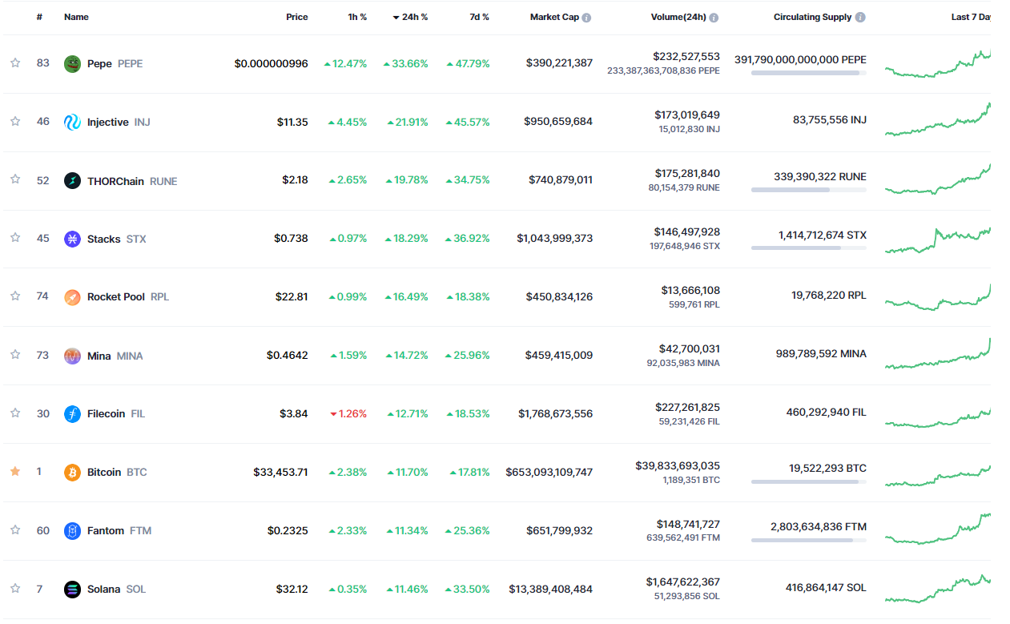Click the Mina coin logo icon

pos(72,356)
